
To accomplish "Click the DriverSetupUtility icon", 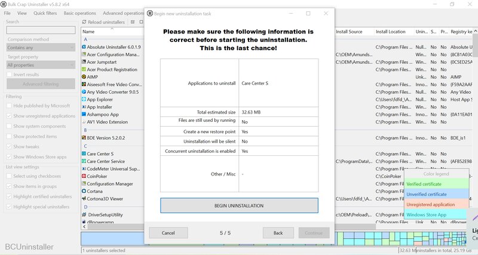I will 84,214.
